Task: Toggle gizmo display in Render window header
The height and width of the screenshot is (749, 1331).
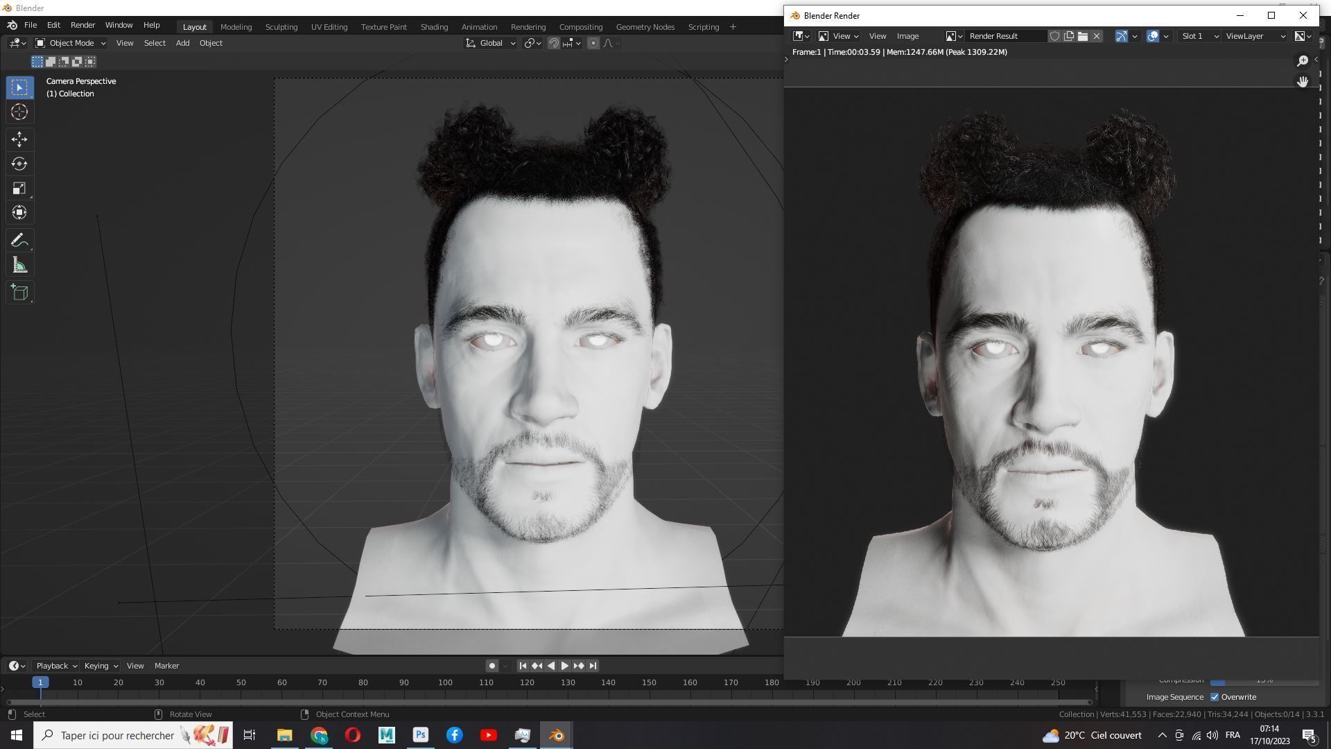Action: click(x=1121, y=36)
